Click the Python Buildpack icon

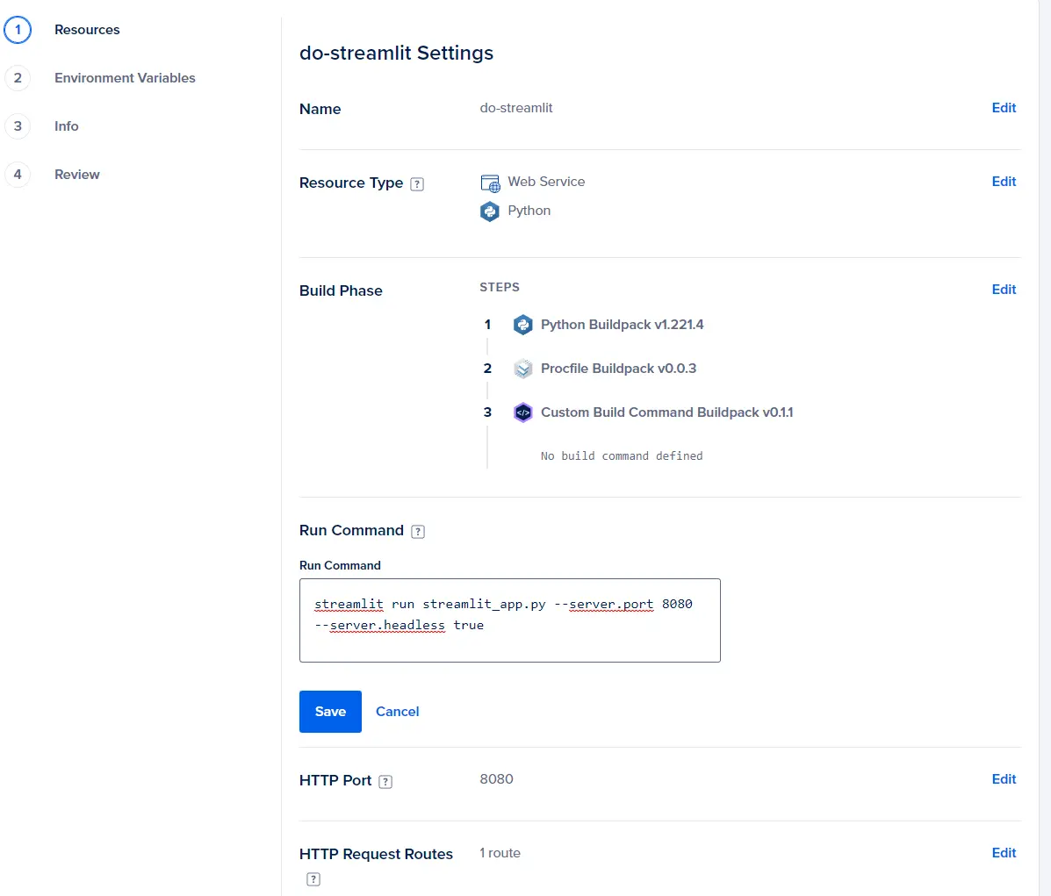pyautogui.click(x=522, y=325)
